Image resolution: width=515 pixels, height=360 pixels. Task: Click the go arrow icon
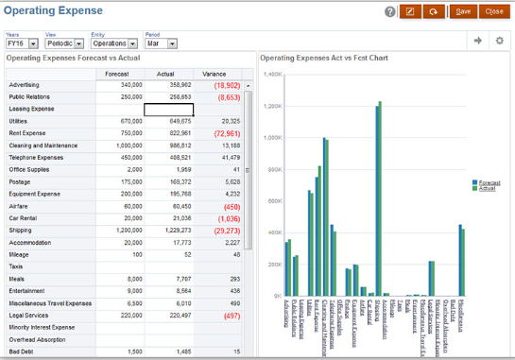[x=478, y=41]
